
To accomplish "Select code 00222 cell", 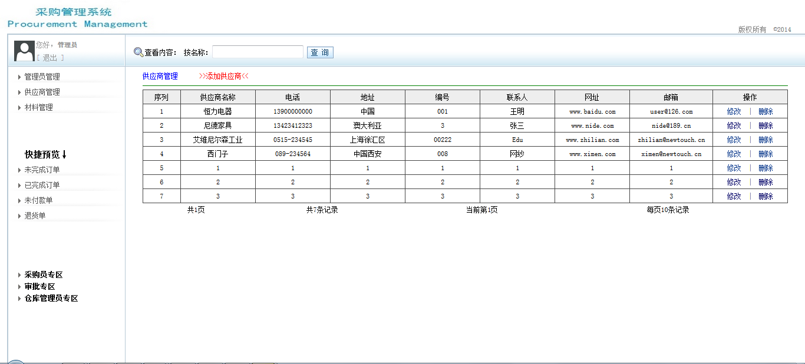I will [443, 140].
